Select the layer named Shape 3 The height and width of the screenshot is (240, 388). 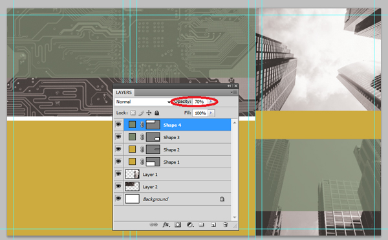(x=171, y=137)
